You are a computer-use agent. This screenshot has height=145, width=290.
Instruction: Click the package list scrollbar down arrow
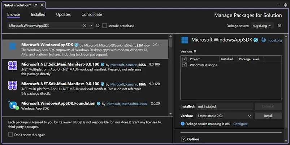[x=170, y=114]
